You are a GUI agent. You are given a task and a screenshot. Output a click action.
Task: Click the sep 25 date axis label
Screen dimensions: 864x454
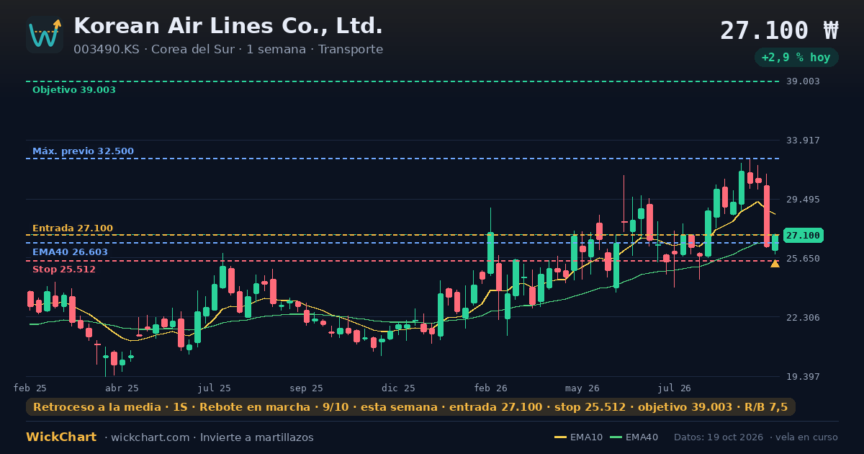tap(307, 388)
